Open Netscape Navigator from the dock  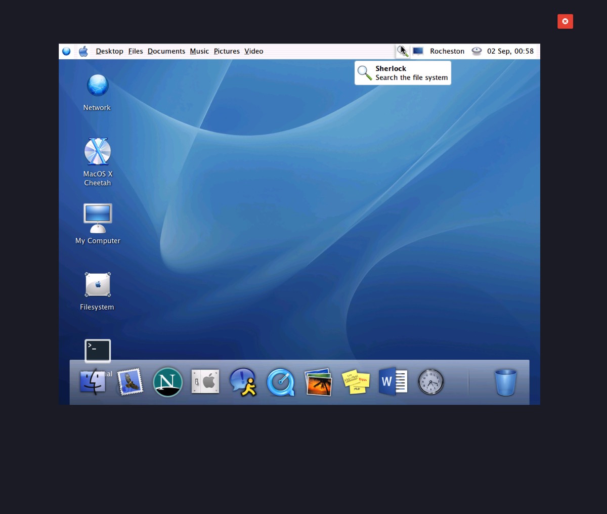coord(167,382)
